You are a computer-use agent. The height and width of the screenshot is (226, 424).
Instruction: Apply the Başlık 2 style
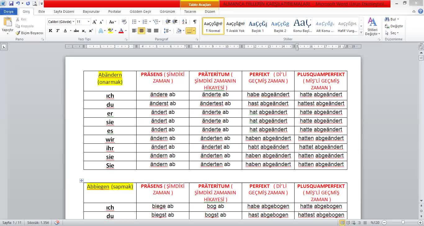(280, 26)
